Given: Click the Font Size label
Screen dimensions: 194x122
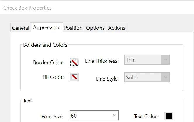Looking at the screenshot, I should tap(53, 117).
